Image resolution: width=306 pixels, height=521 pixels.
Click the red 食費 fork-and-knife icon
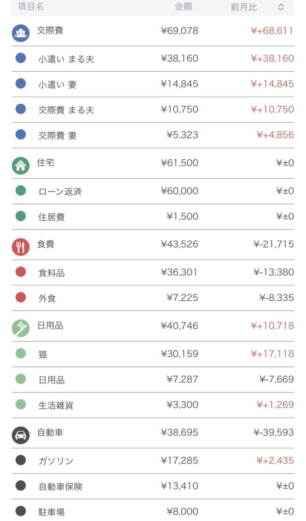coord(21,247)
